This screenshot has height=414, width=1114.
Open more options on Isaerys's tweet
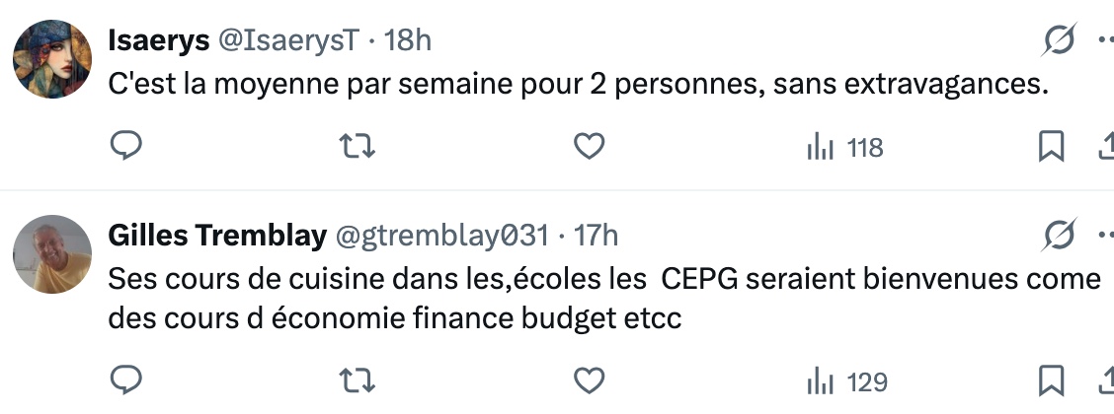[x=1106, y=40]
